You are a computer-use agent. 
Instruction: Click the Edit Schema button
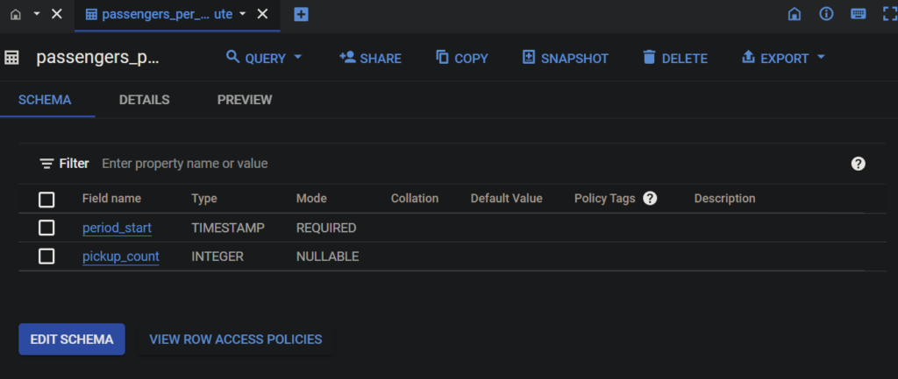pyautogui.click(x=72, y=339)
